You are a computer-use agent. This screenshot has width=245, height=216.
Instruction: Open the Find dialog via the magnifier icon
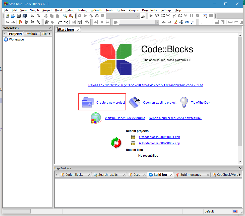(x=65, y=16)
